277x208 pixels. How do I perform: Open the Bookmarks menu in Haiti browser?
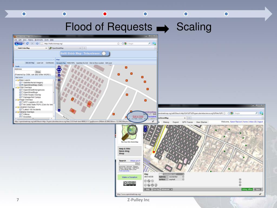point(39,40)
